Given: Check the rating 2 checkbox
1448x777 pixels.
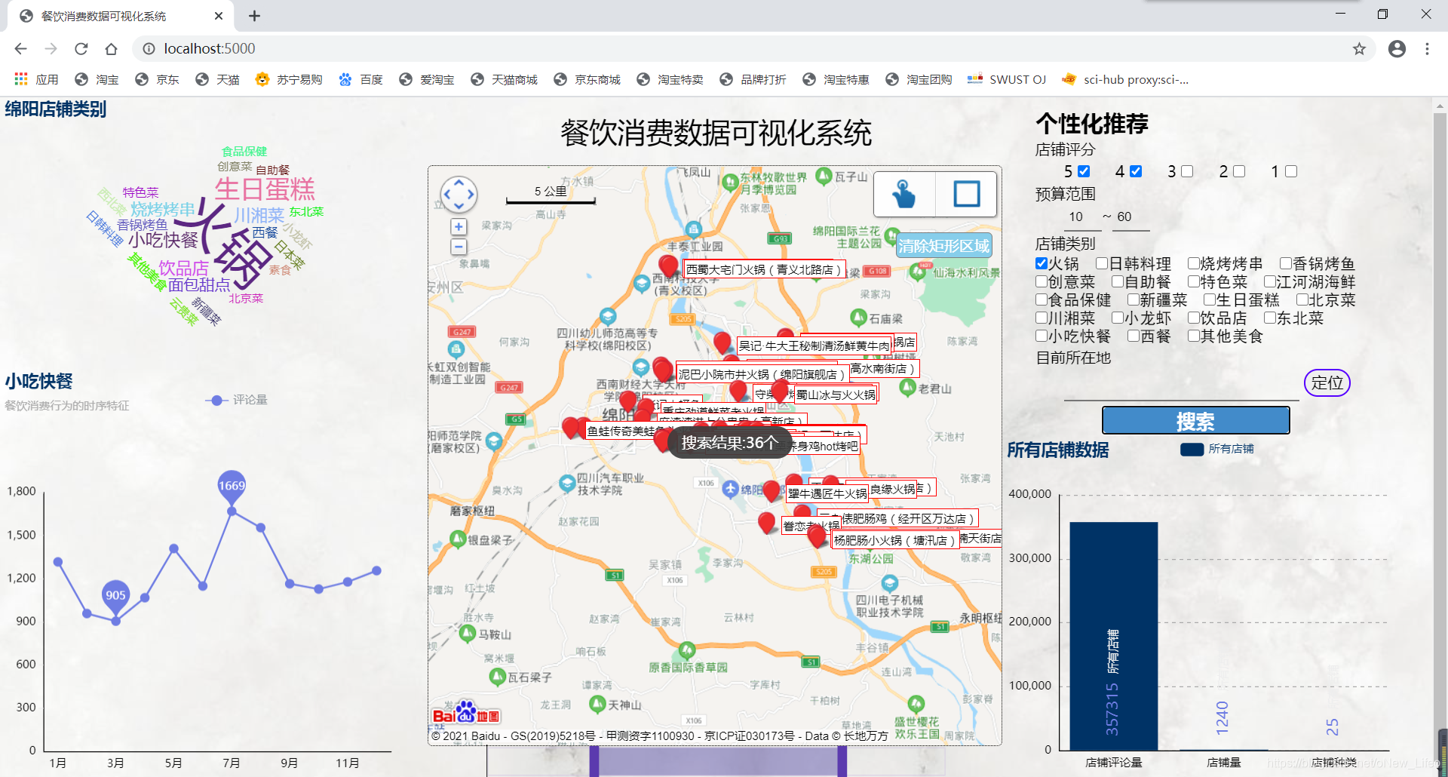Looking at the screenshot, I should coord(1239,171).
